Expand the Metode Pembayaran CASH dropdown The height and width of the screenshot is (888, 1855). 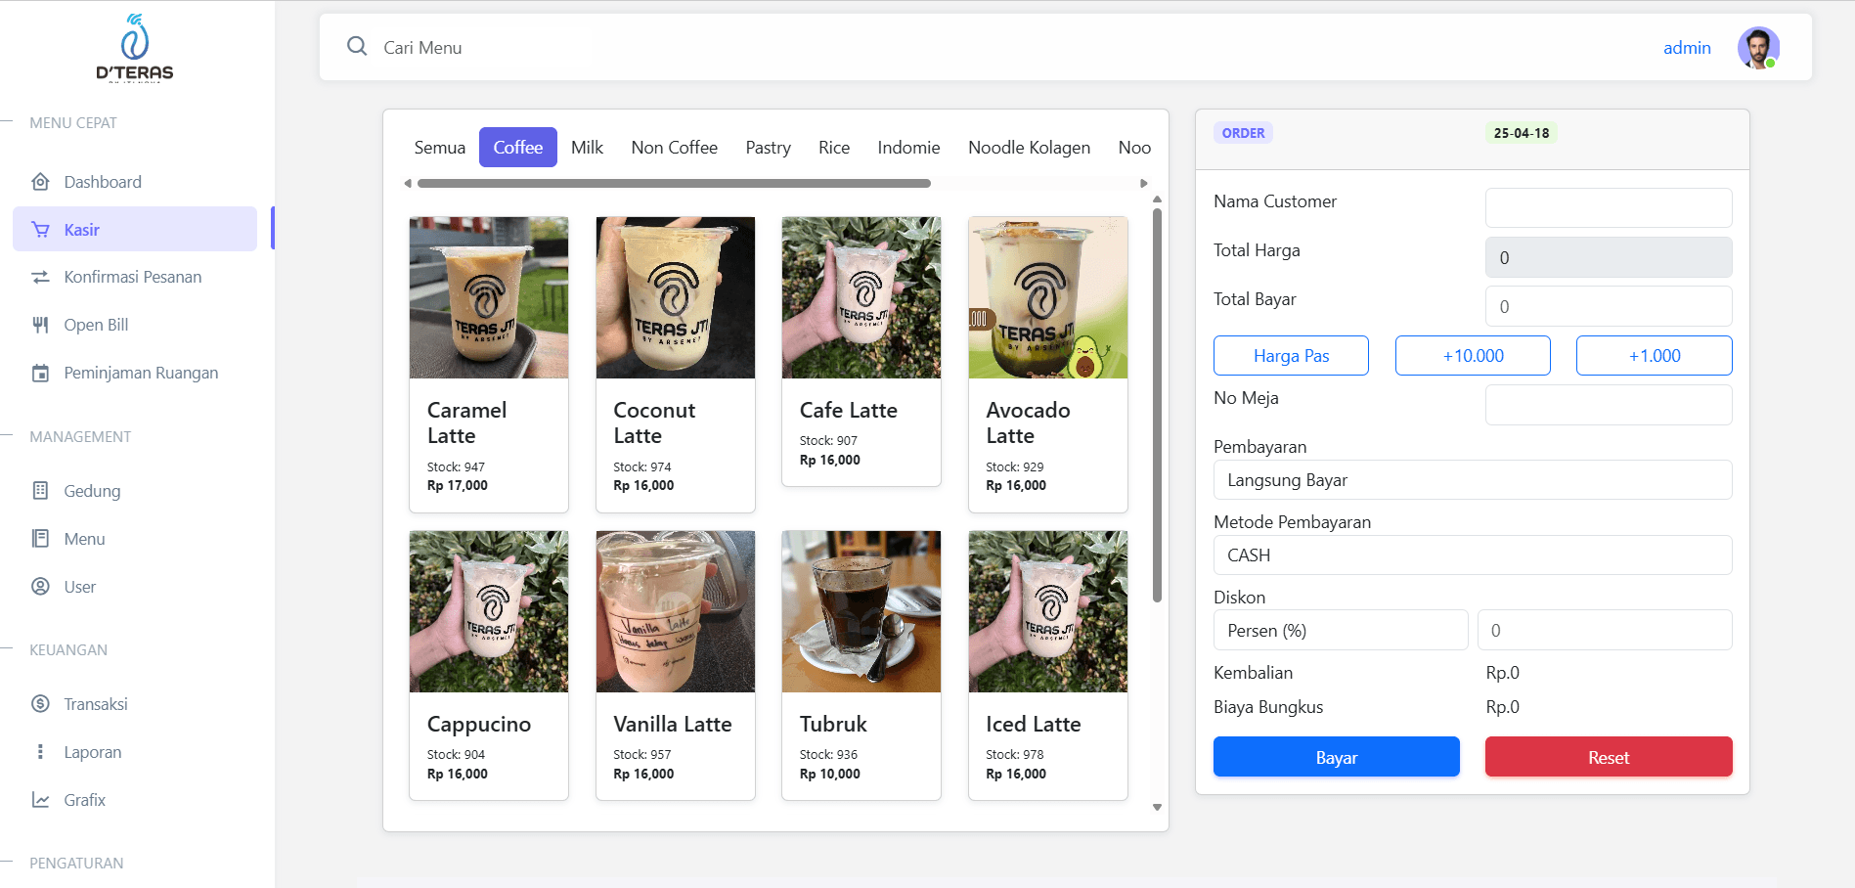(x=1472, y=555)
